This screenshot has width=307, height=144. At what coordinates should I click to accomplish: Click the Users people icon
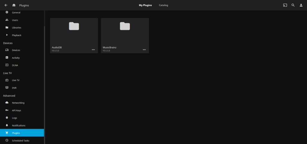pyautogui.click(x=7, y=20)
